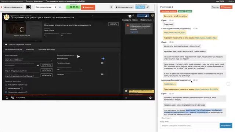Click the Share arrow icon on video
This screenshot has width=235, height=132.
[x=146, y=16]
